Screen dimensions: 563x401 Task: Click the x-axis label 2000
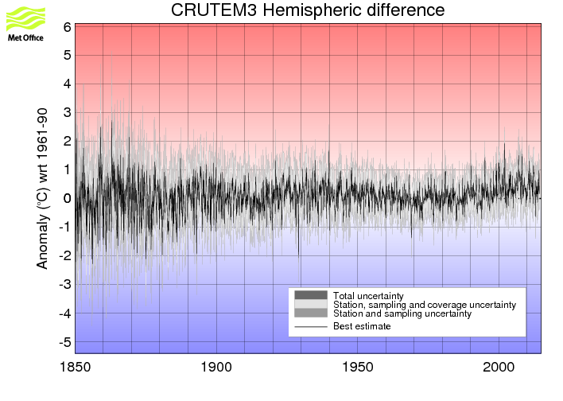499,368
